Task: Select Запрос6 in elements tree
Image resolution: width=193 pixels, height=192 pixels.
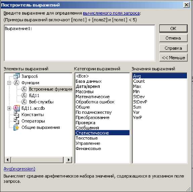Action: [x=30, y=76]
